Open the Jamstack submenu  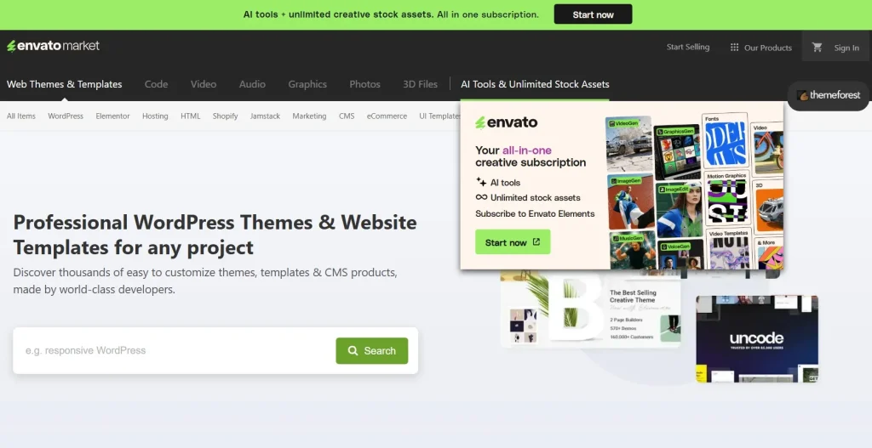tap(266, 116)
